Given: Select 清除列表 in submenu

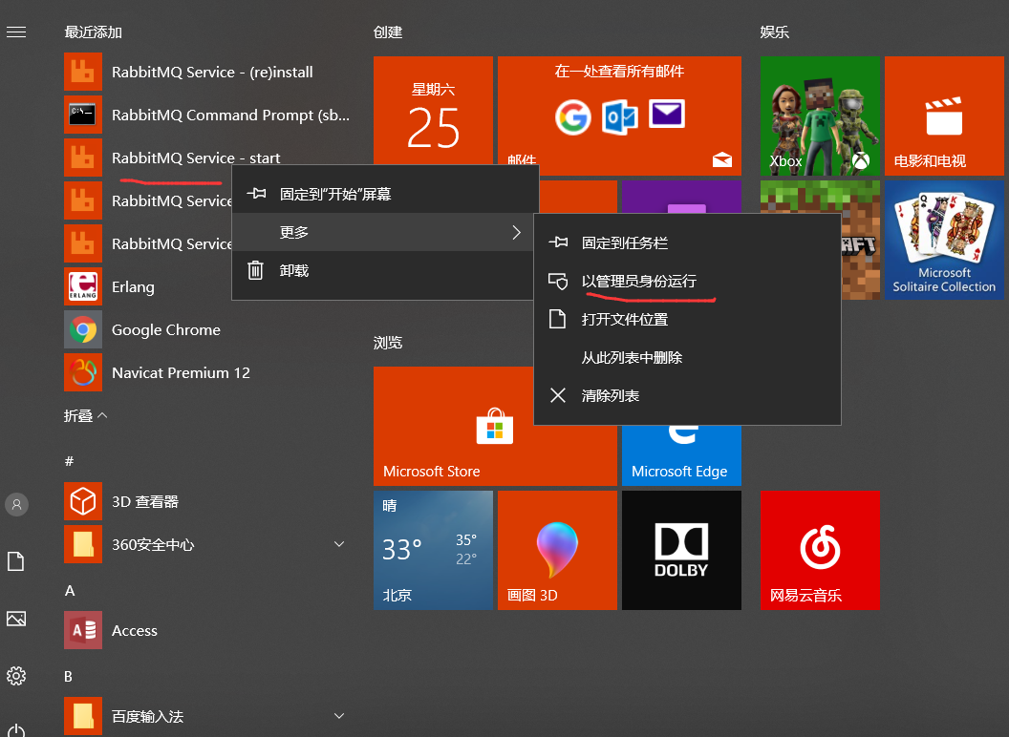Looking at the screenshot, I should point(687,395).
